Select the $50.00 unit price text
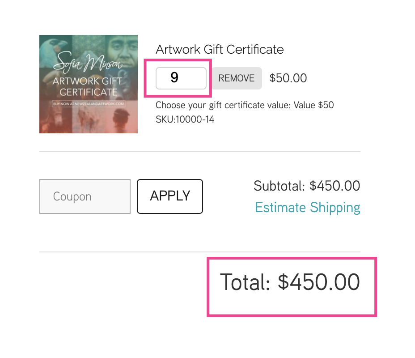Screen dimensions: 415x358 [x=288, y=78]
